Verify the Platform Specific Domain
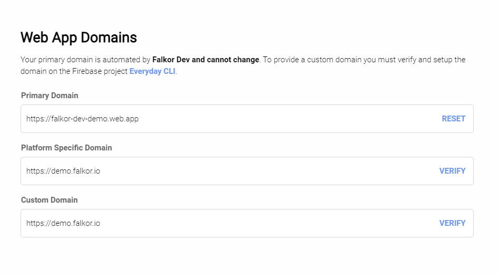 coord(452,171)
